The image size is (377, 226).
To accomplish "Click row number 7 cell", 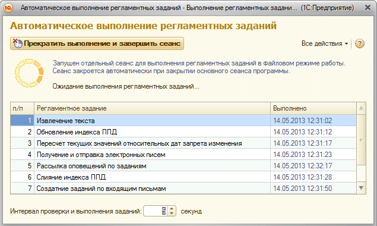I will click(x=22, y=189).
